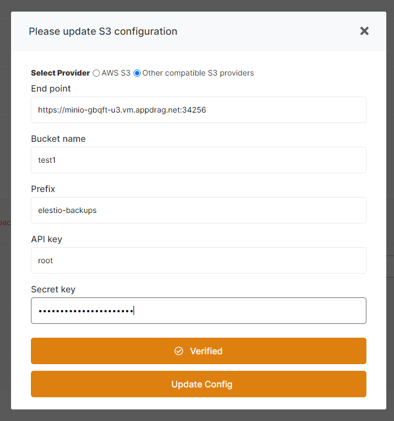Close the S3 configuration dialog
The image size is (394, 421).
coord(364,31)
